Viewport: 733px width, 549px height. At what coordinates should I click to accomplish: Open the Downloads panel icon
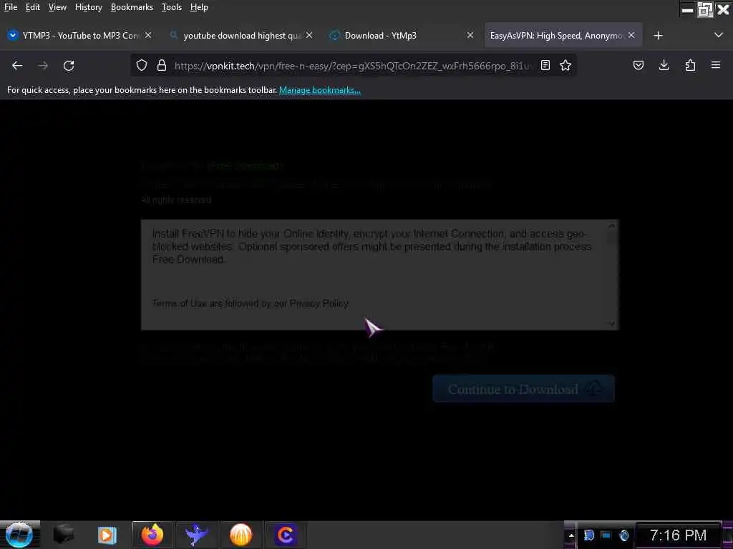point(664,65)
